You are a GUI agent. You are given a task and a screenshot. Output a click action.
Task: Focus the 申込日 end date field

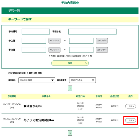tap(81, 41)
